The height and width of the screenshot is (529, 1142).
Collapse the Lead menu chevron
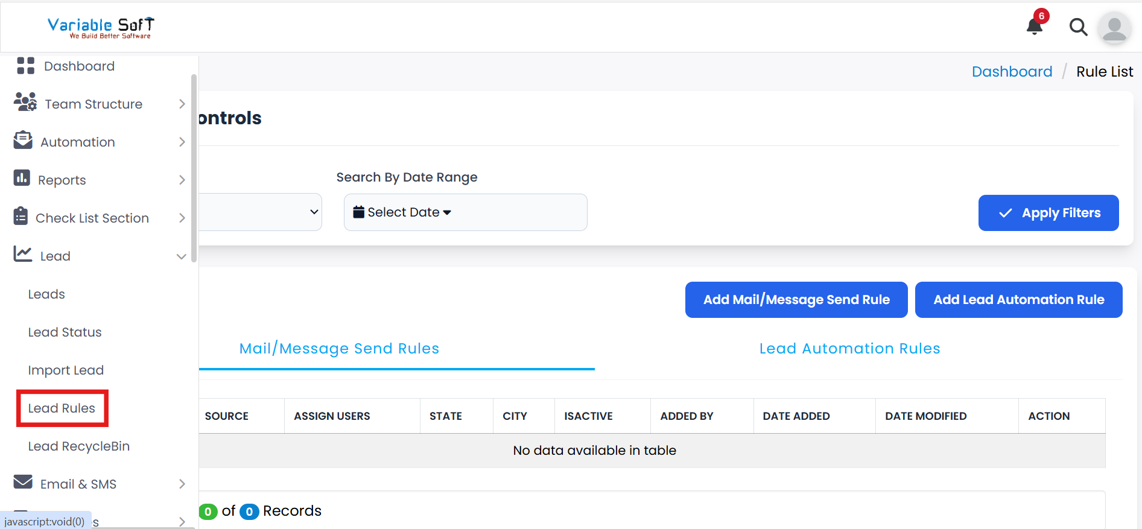point(181,256)
